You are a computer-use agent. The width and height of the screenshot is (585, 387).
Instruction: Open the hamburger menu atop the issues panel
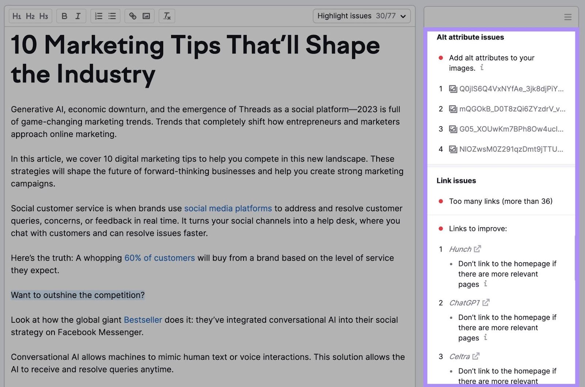567,17
